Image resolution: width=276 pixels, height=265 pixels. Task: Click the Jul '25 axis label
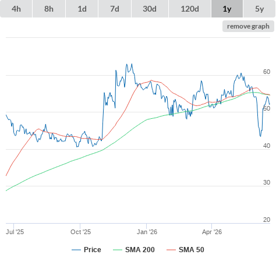pos(15,232)
